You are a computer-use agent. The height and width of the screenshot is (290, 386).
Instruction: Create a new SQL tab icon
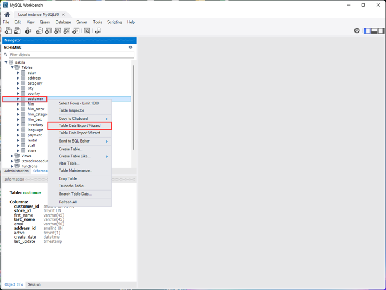pyautogui.click(x=8, y=31)
